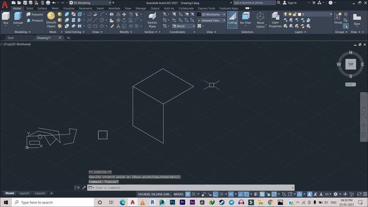Click the Smooth Object mesh tool
This screenshot has height=207, width=368.
(51, 20)
